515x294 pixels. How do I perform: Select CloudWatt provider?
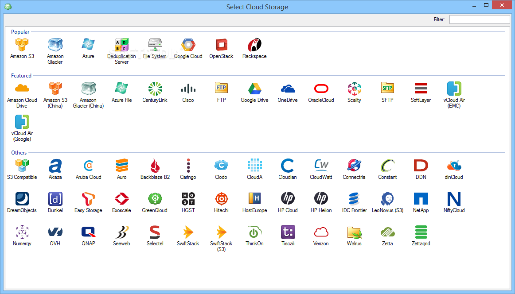pyautogui.click(x=321, y=166)
